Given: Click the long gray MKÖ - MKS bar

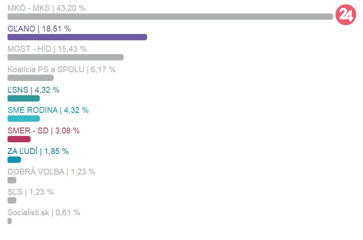Looking at the screenshot, I should 170,17.
